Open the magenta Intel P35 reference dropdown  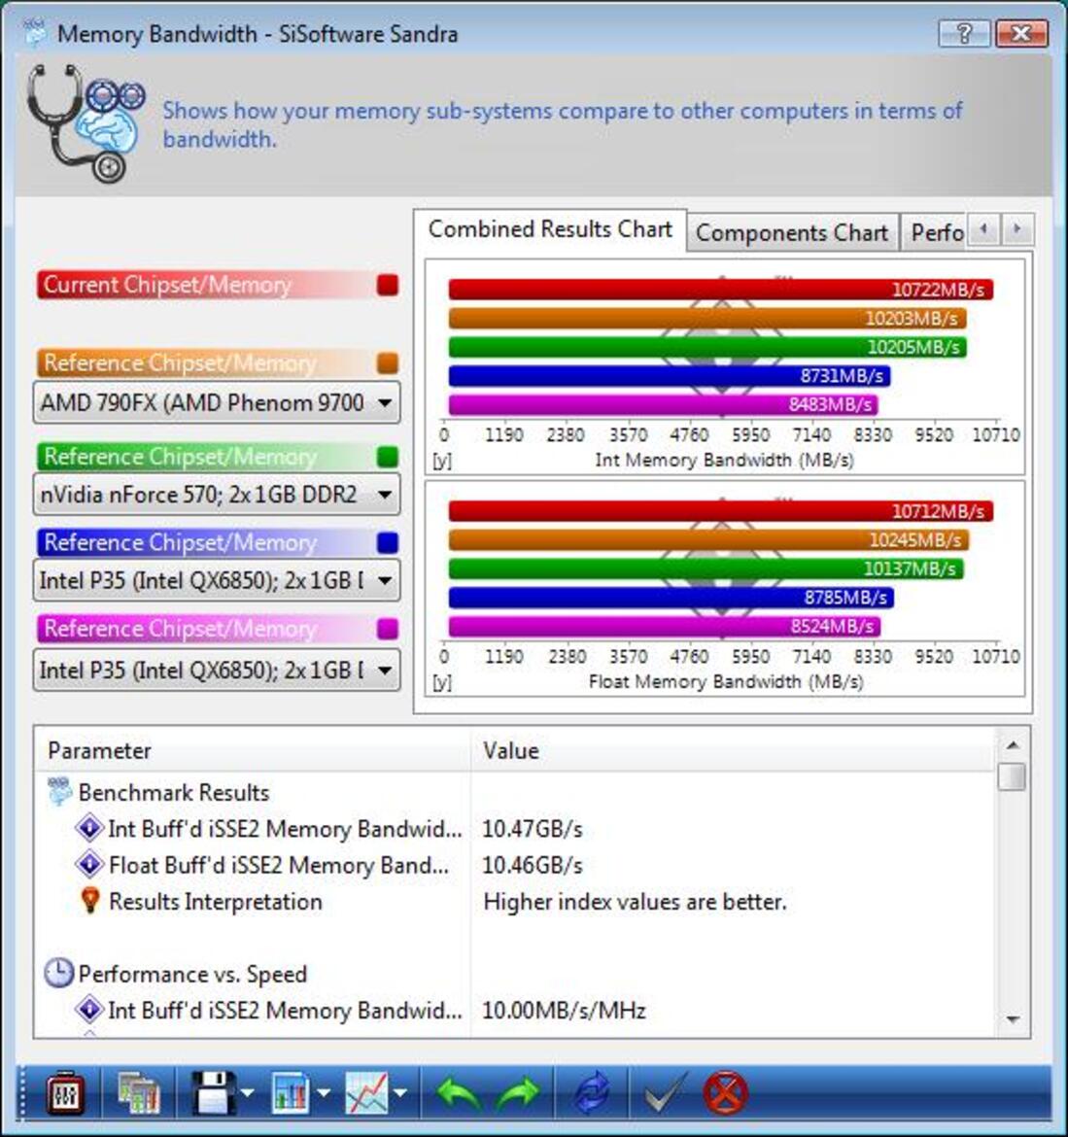click(216, 670)
